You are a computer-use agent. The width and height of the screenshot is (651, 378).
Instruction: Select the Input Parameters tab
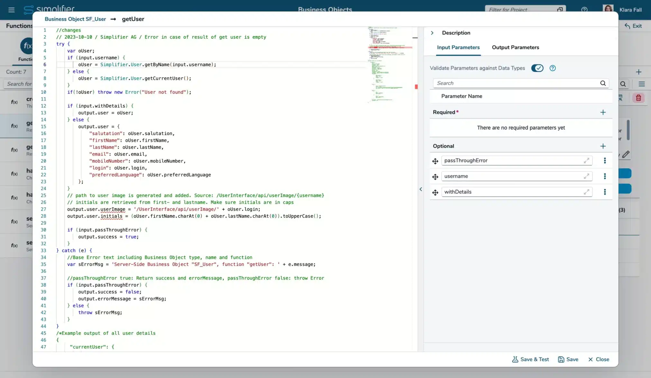point(458,47)
